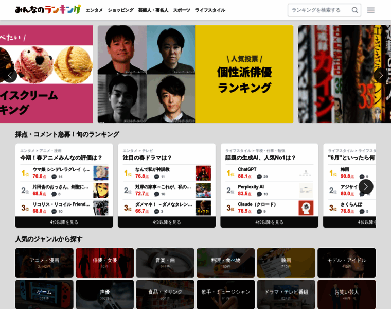The height and width of the screenshot is (309, 391).
Task: Open the モデル・アイドル genre tile
Action: point(347,263)
